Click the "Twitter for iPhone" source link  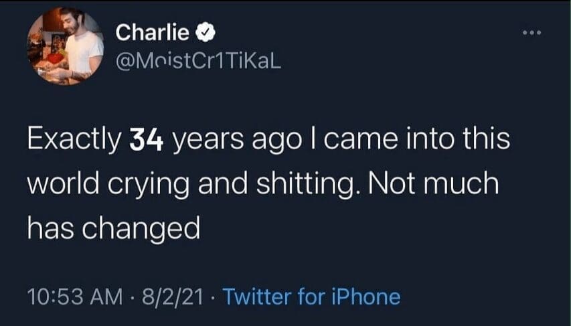tap(311, 296)
